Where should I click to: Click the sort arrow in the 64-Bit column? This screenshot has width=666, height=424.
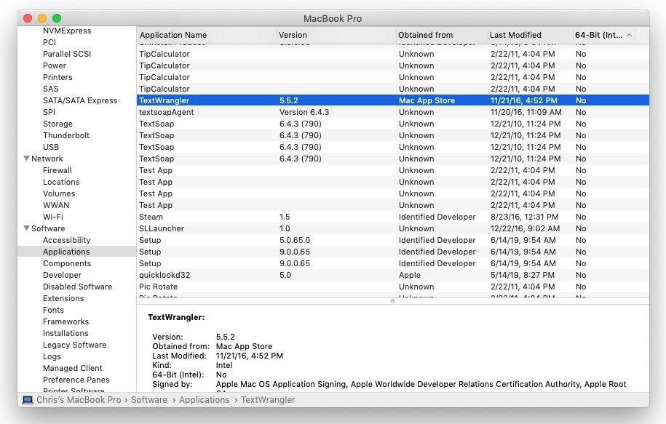(x=629, y=35)
